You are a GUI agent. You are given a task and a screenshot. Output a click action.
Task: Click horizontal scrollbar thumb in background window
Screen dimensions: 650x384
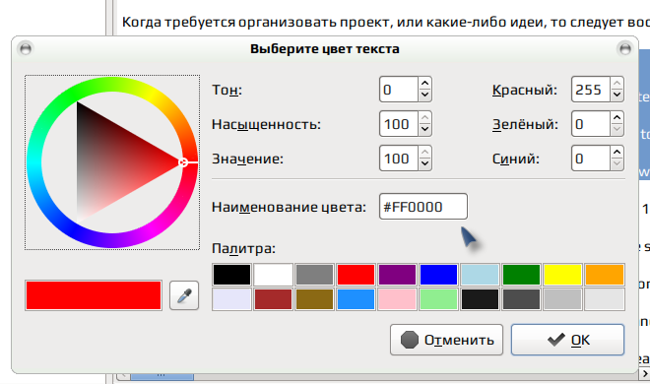point(162,376)
